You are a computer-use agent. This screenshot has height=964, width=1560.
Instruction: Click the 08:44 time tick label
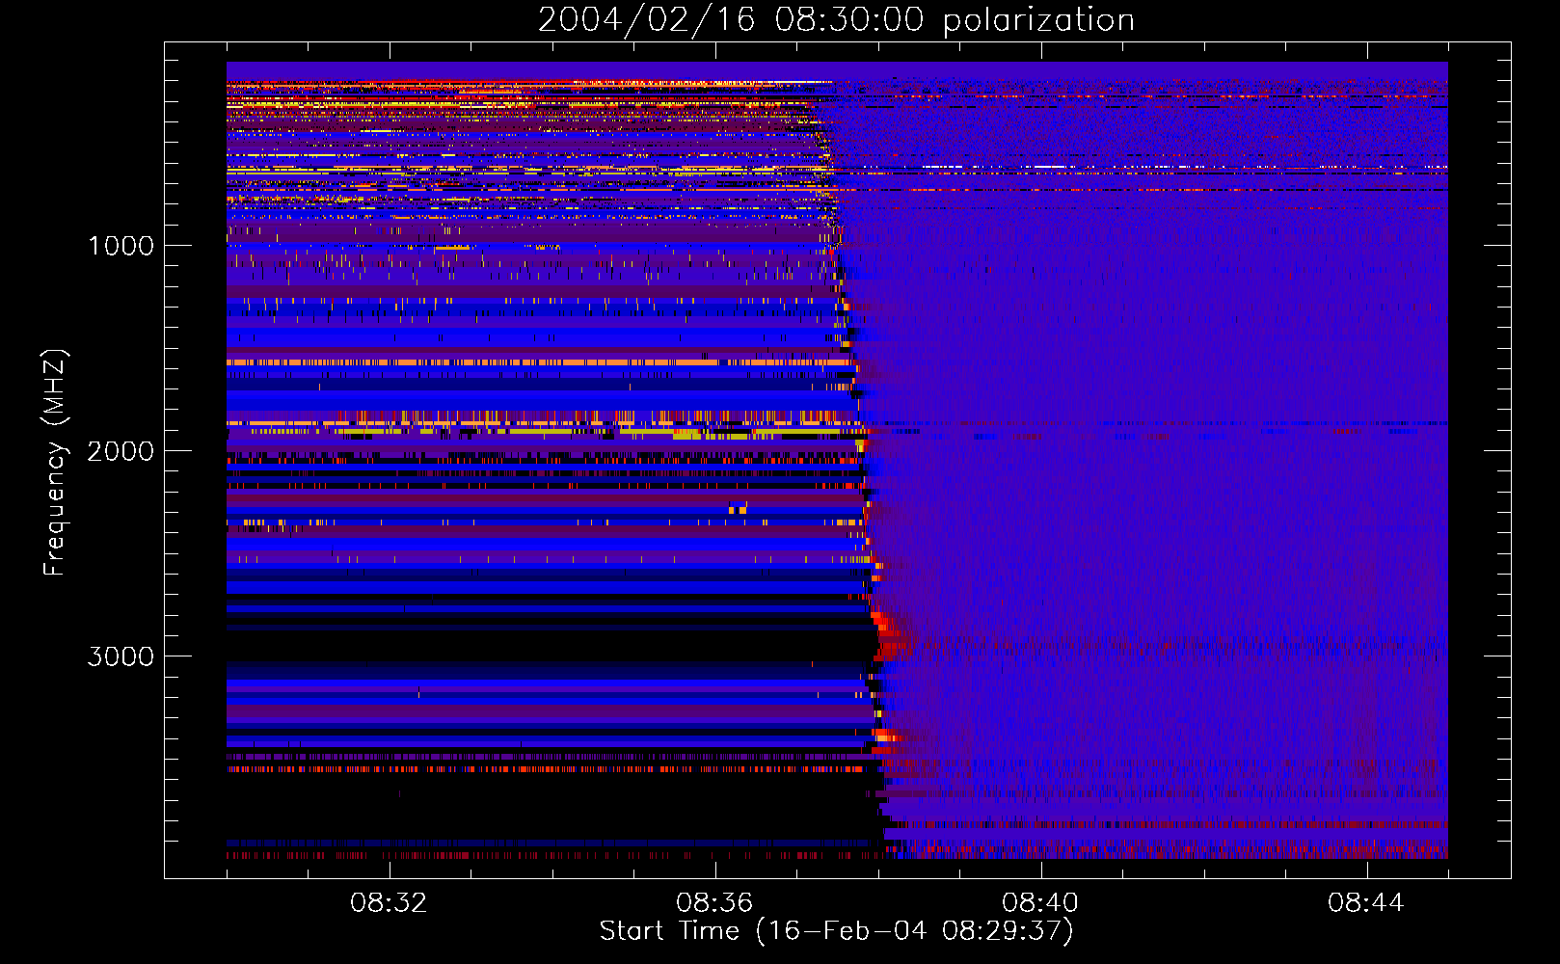[x=1366, y=903]
